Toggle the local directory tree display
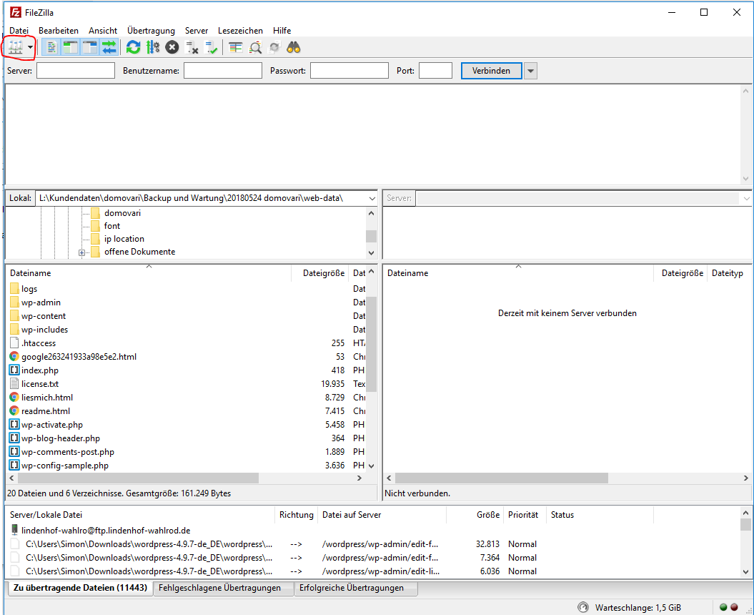754x615 pixels. [70, 47]
